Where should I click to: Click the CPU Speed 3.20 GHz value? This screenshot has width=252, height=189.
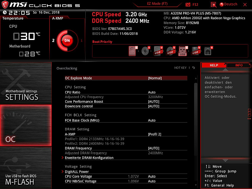[136, 14]
